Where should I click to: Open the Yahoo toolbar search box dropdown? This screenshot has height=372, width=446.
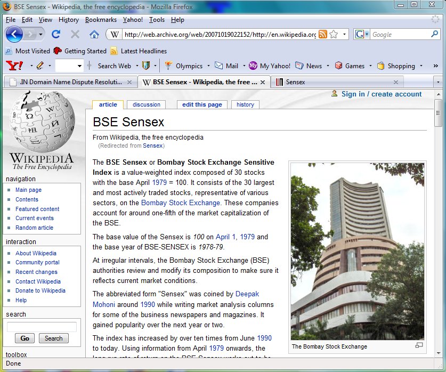point(79,66)
